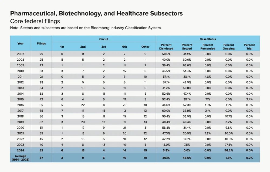Click the 2nd circuit column header
270x172 pixels.
point(83,47)
